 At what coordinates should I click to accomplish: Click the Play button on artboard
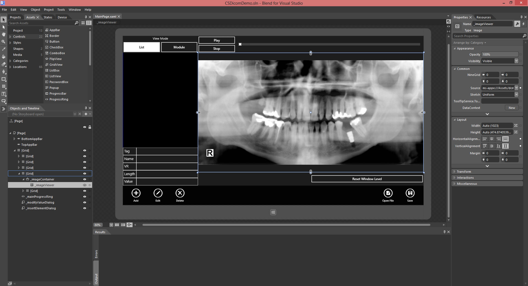217,40
